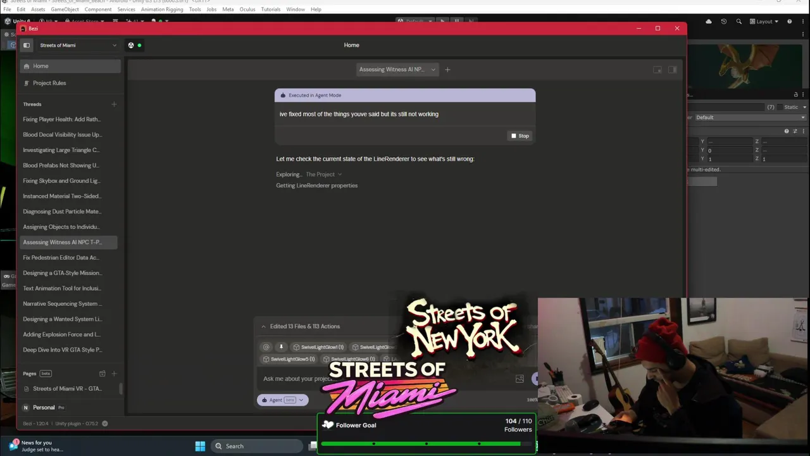The width and height of the screenshot is (810, 456).
Task: Open the News for you widget
Action: coord(36,446)
